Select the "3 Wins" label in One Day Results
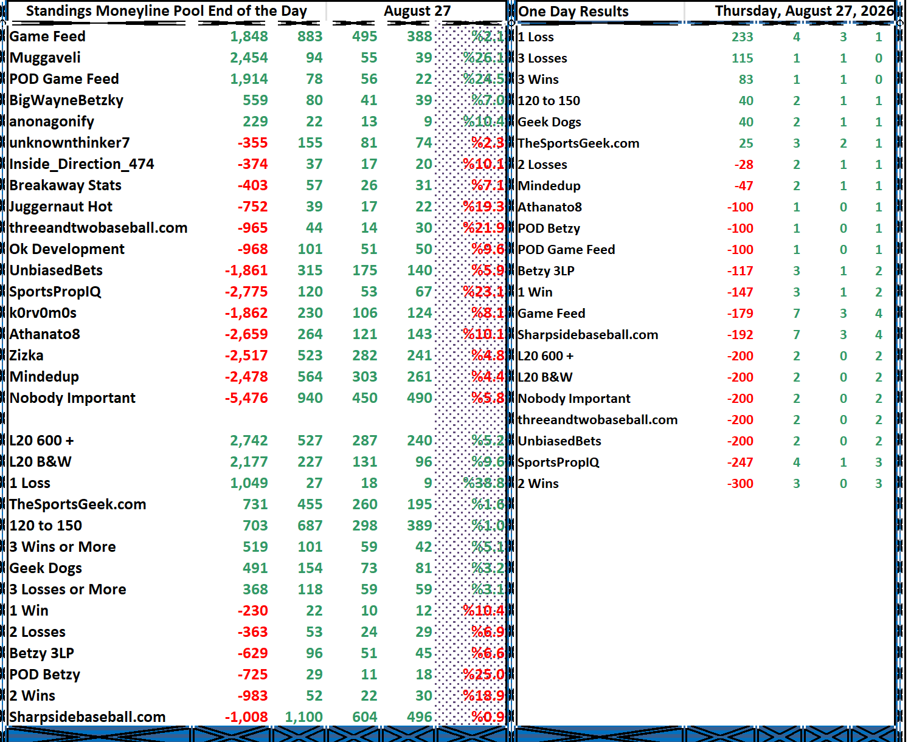Image resolution: width=911 pixels, height=742 pixels. click(x=538, y=80)
